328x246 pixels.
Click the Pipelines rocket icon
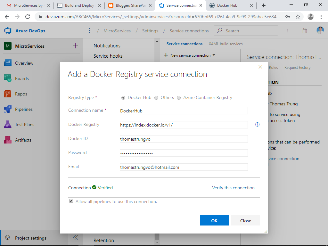pyautogui.click(x=8, y=109)
